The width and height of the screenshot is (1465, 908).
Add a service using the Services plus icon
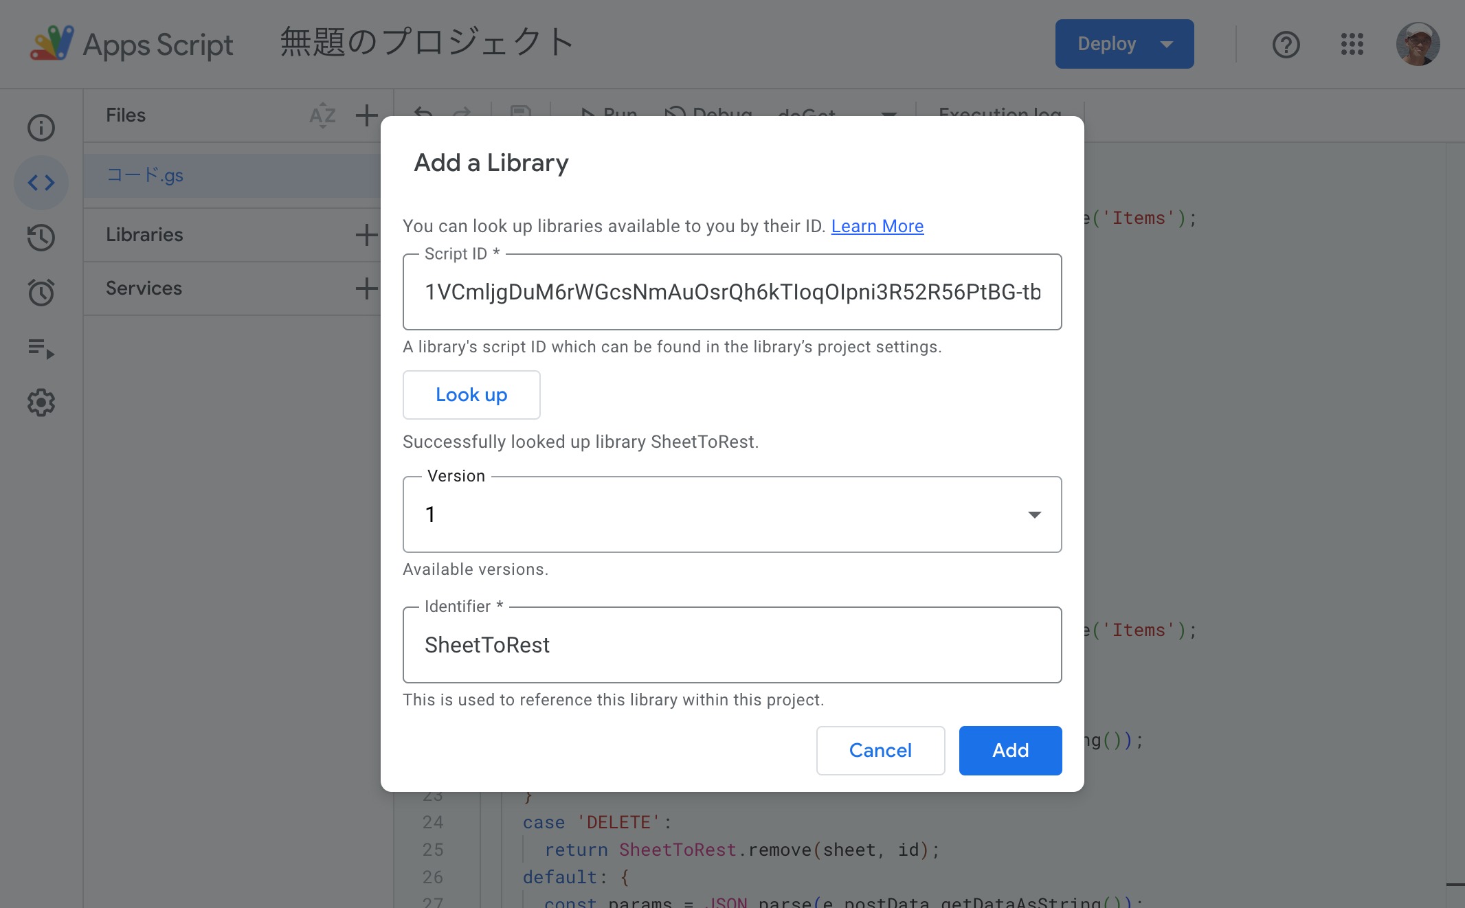pos(366,288)
